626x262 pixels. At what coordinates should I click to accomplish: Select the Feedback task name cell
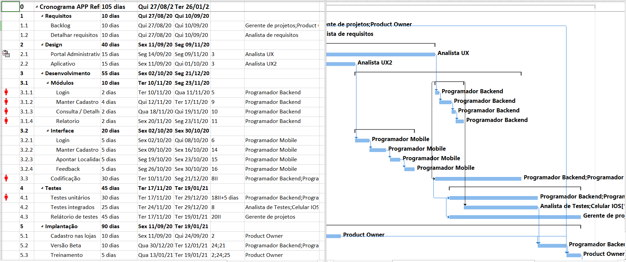(67, 169)
